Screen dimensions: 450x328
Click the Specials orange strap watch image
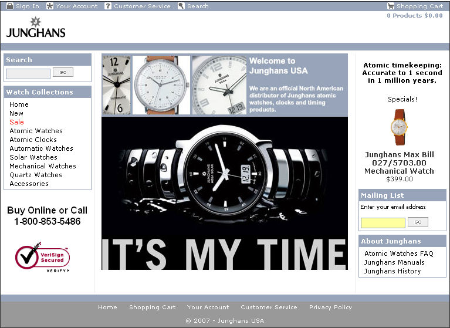[x=399, y=127]
